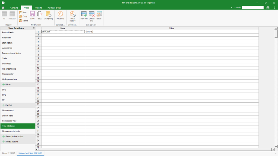This screenshot has width=278, height=156.
Task: Switch to the Contacts tab
Action: 14,8
